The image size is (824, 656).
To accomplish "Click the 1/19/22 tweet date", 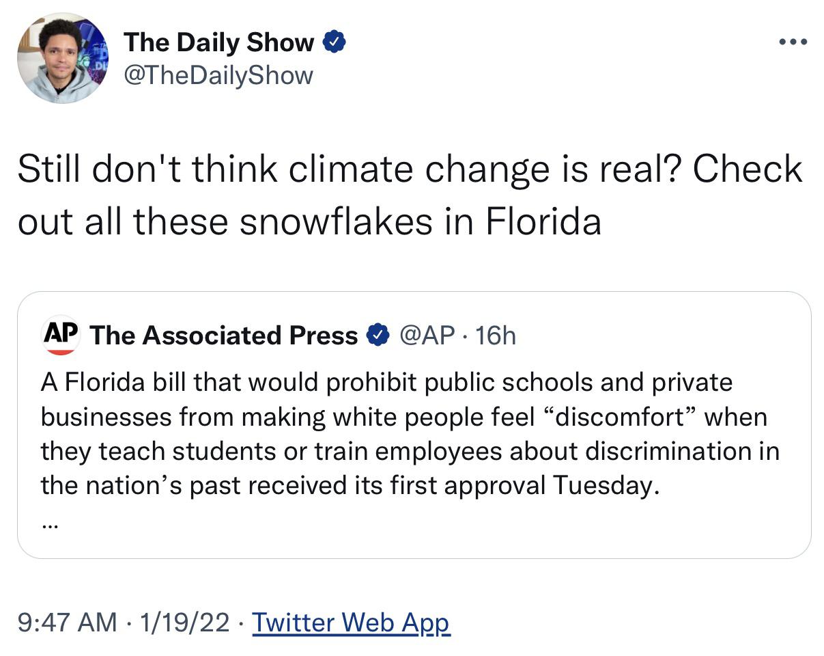I will coord(184,623).
